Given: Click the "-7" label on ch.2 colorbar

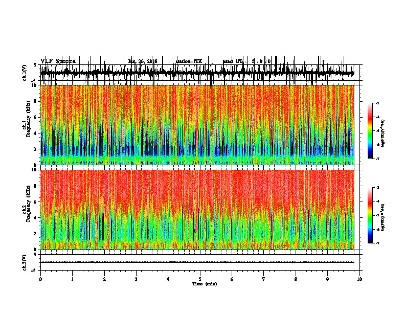Looking at the screenshot, I should point(377,243).
